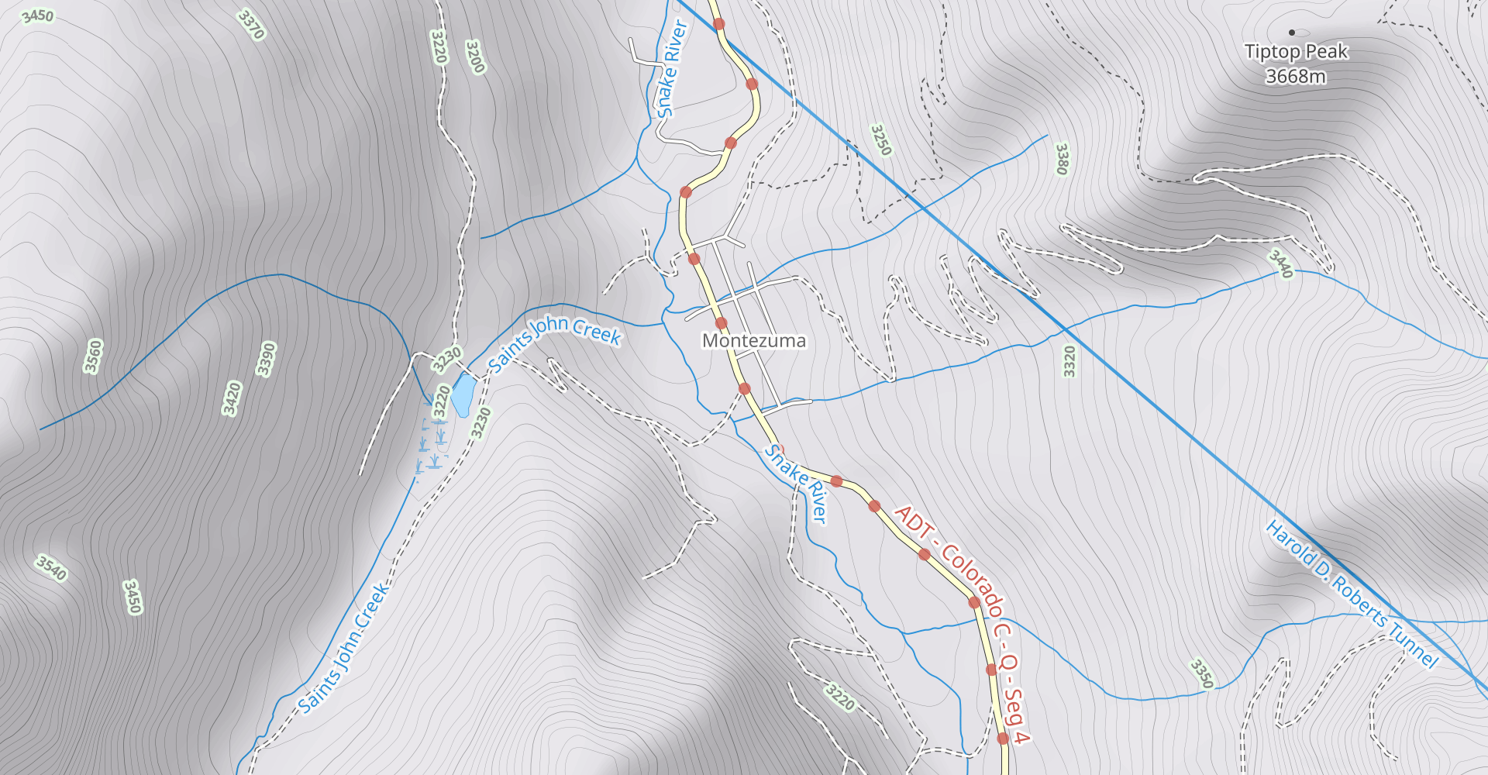Select the 3440 contour elevation label

1280,263
